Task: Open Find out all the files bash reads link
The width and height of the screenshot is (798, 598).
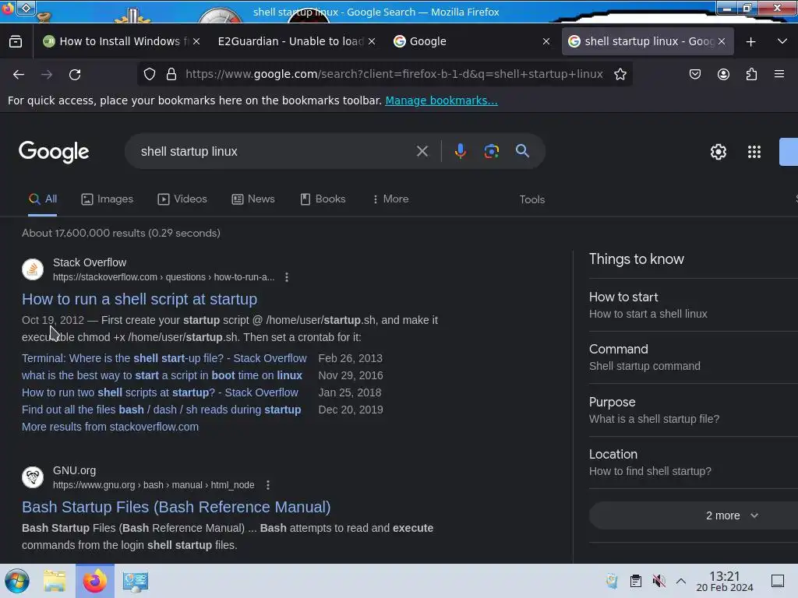Action: [161, 410]
